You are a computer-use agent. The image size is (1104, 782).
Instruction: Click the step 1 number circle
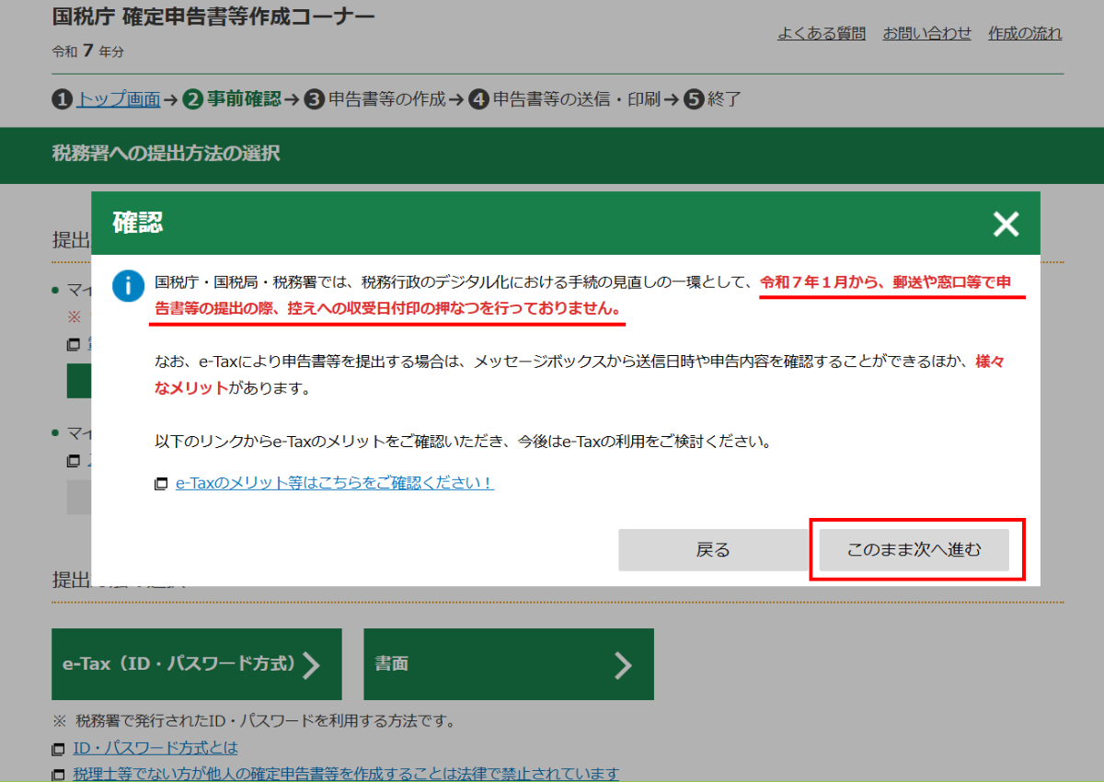pyautogui.click(x=62, y=99)
